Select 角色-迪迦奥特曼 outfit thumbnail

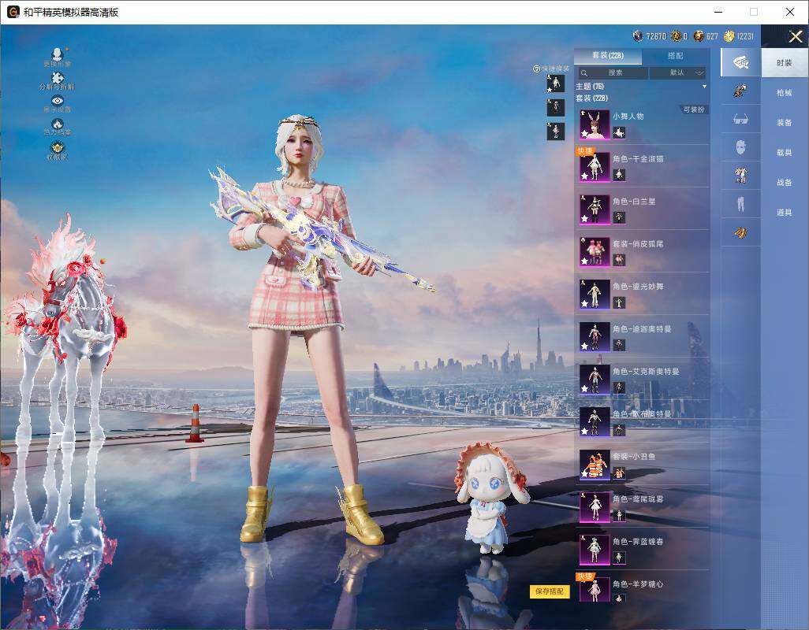coord(595,337)
